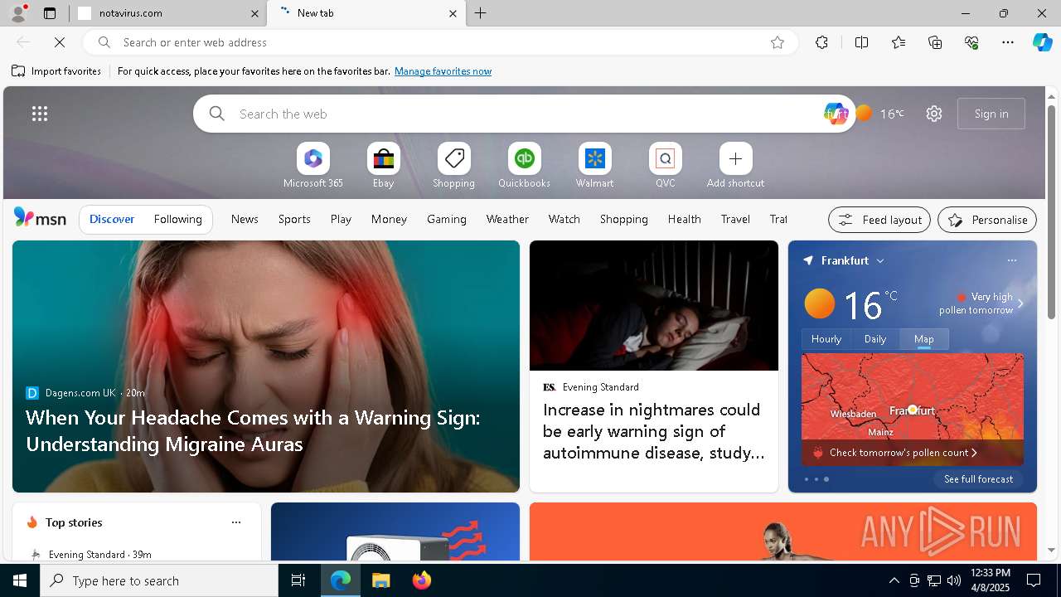Open the Travel category

click(x=735, y=219)
